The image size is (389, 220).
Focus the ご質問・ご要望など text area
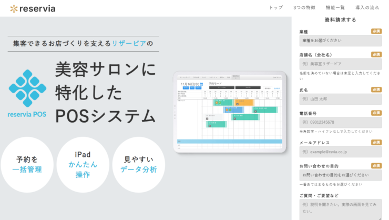click(x=341, y=209)
